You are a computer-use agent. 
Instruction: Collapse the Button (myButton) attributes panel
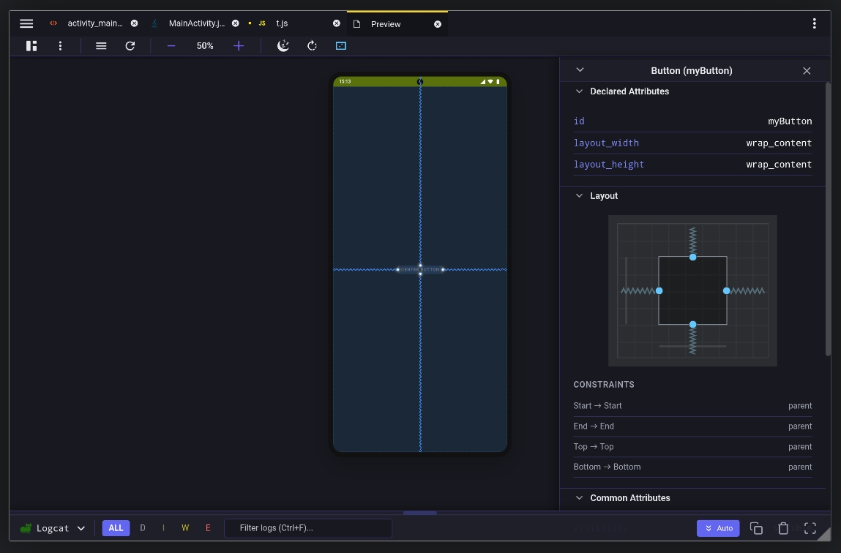tap(580, 70)
